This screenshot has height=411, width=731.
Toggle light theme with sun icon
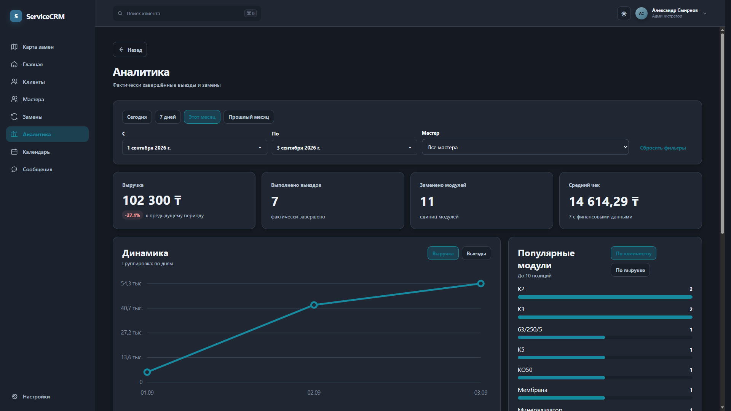[624, 14]
